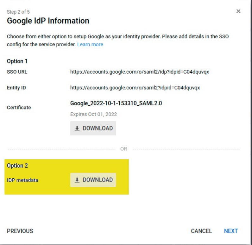Click the Step 2 of 5 indicator
Screen dimensions: 252x245
[x=18, y=12]
